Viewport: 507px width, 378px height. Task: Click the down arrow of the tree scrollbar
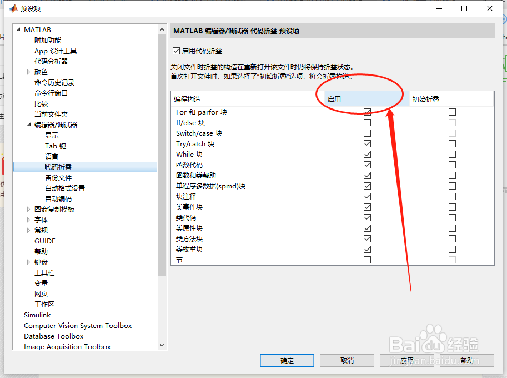click(161, 345)
